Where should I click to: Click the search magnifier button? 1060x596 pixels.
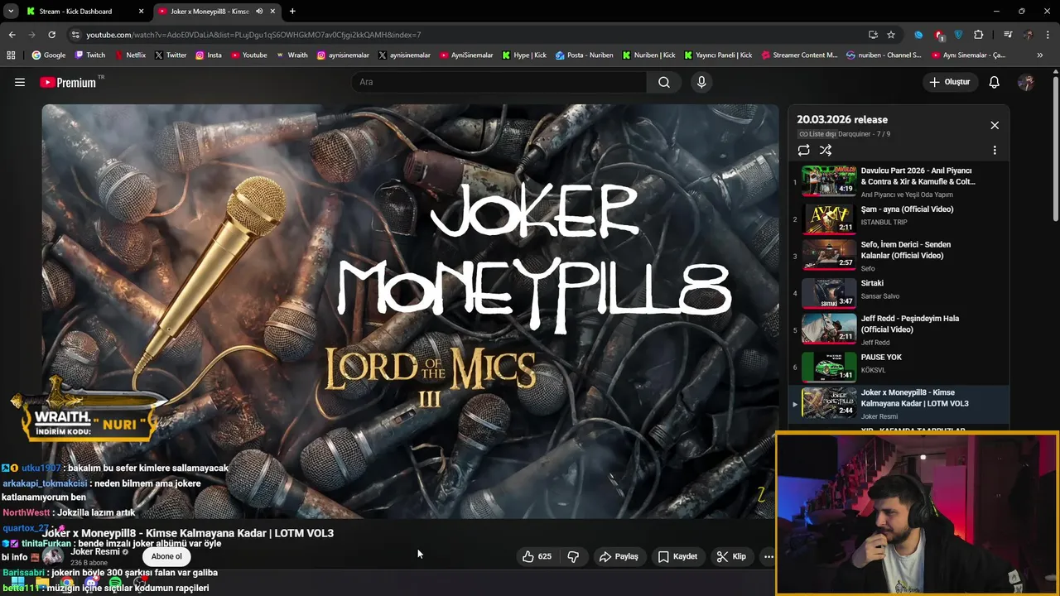pyautogui.click(x=664, y=82)
